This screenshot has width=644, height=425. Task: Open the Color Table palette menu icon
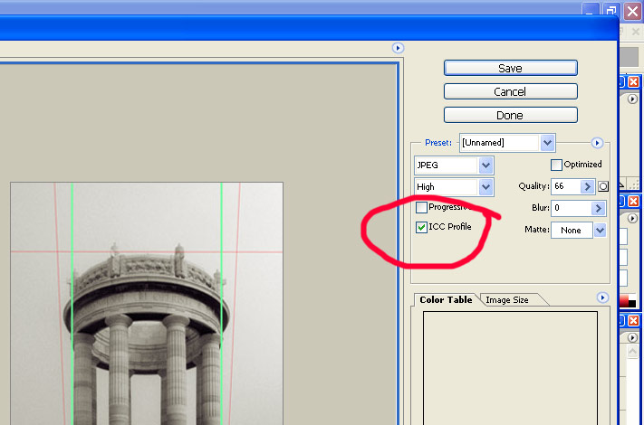click(603, 297)
